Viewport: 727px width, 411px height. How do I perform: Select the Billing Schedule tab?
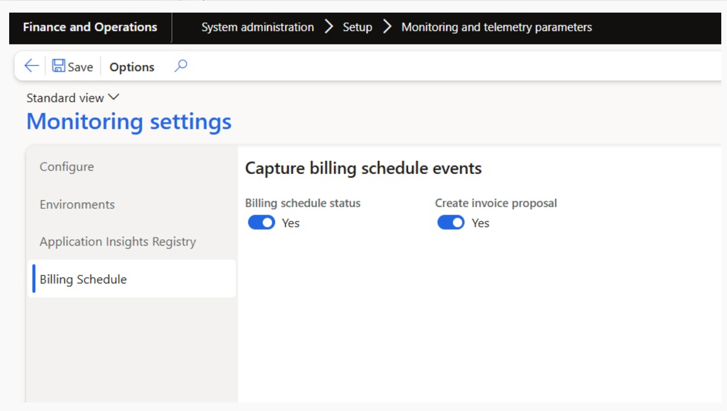click(x=84, y=279)
